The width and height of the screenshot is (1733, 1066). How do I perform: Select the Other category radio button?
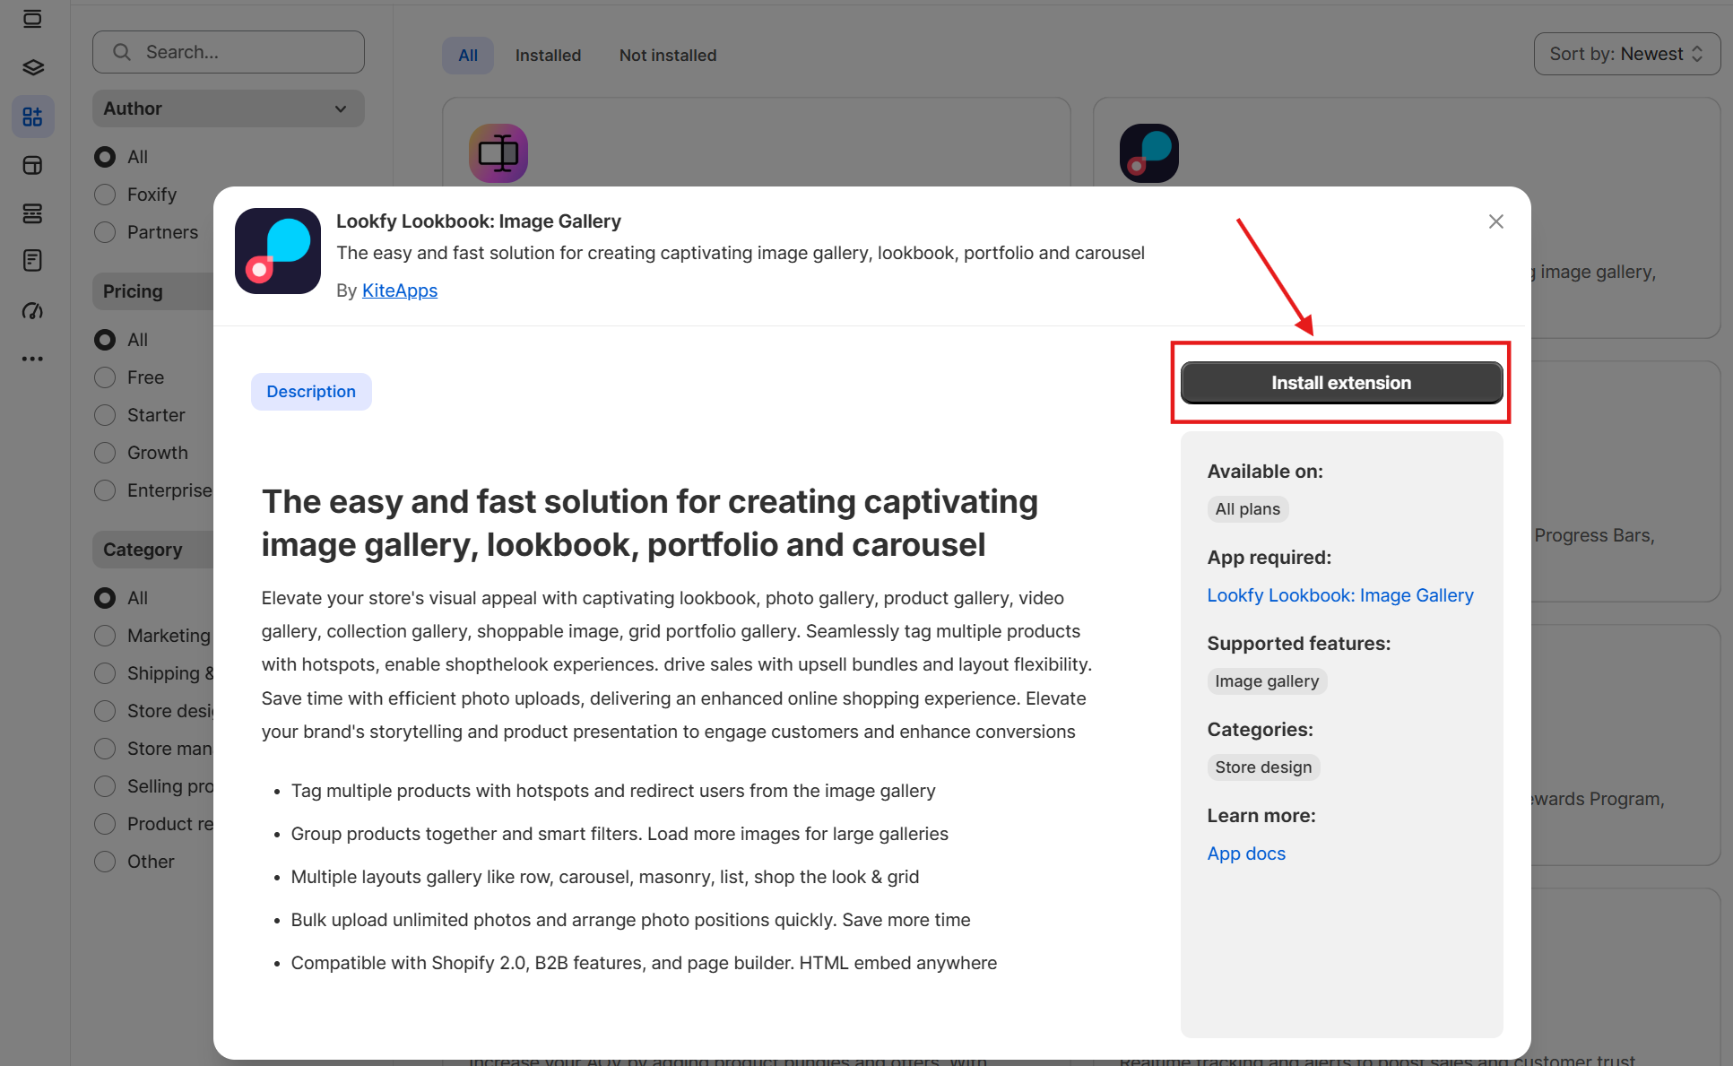pos(105,862)
